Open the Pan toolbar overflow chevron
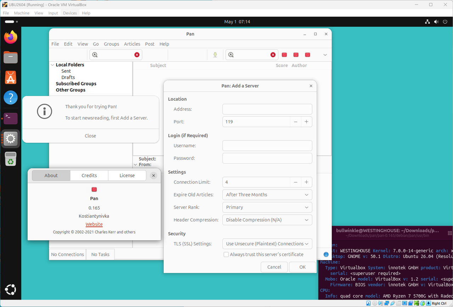Image resolution: width=453 pixels, height=307 pixels. pos(325,55)
